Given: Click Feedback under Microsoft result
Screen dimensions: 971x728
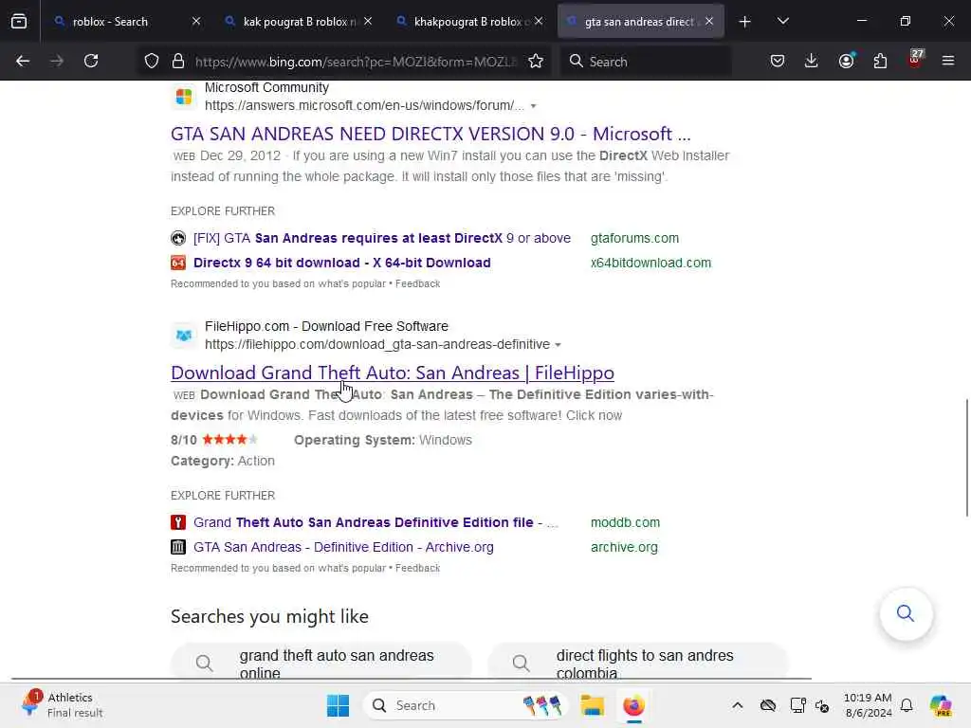Looking at the screenshot, I should coord(418,283).
